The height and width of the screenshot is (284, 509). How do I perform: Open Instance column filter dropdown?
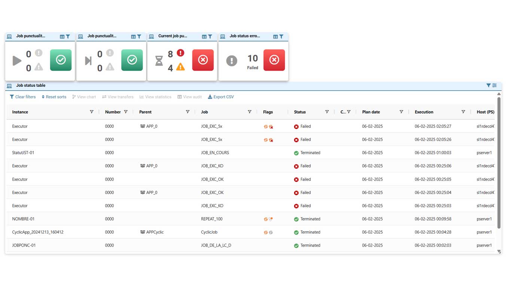pyautogui.click(x=92, y=112)
